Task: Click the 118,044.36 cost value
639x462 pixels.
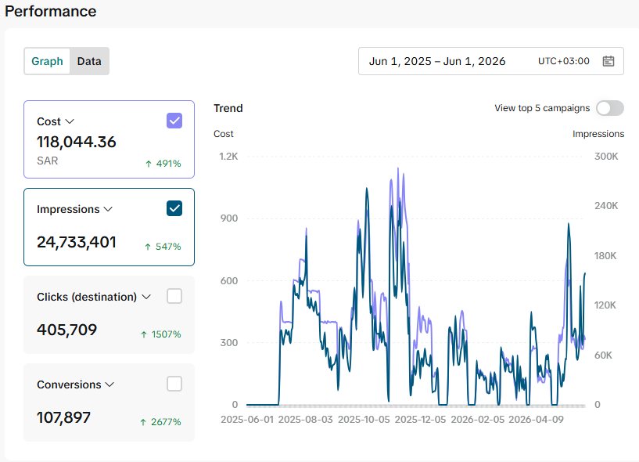Action: tap(77, 142)
